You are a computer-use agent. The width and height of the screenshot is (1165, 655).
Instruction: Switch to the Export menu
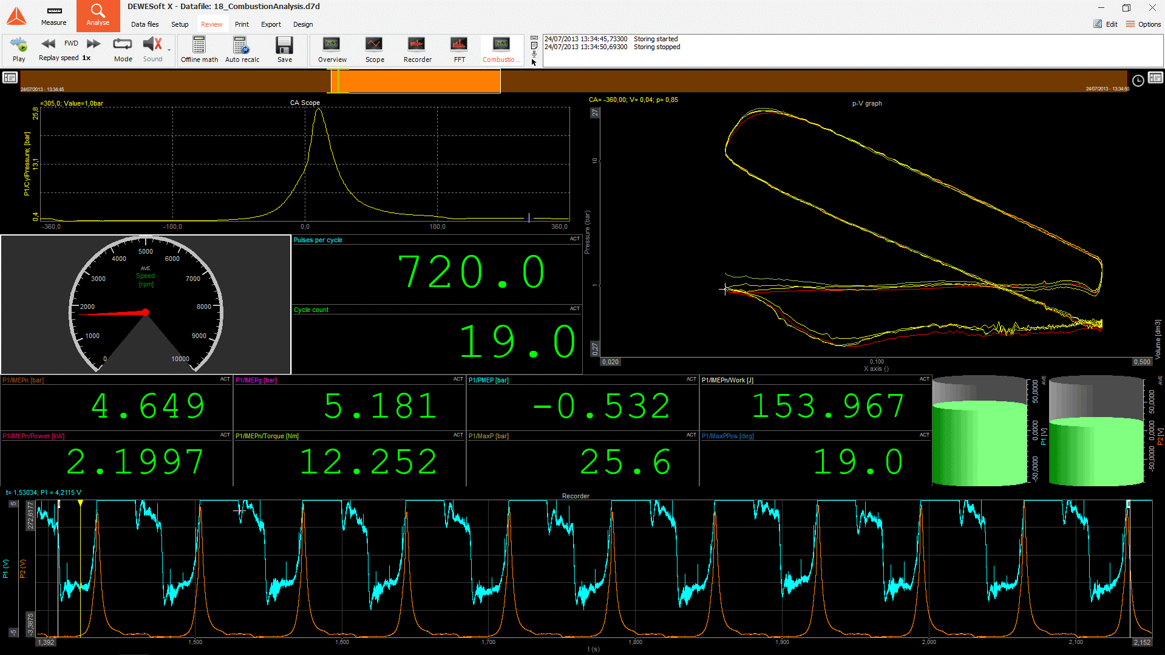[271, 24]
